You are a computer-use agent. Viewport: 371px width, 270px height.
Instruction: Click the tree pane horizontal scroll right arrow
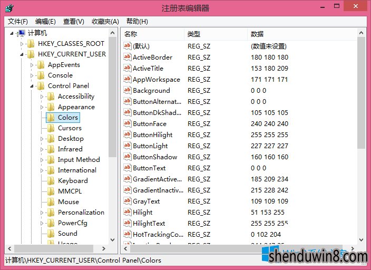pyautogui.click(x=104, y=249)
